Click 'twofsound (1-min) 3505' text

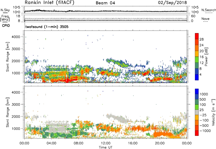(47, 27)
